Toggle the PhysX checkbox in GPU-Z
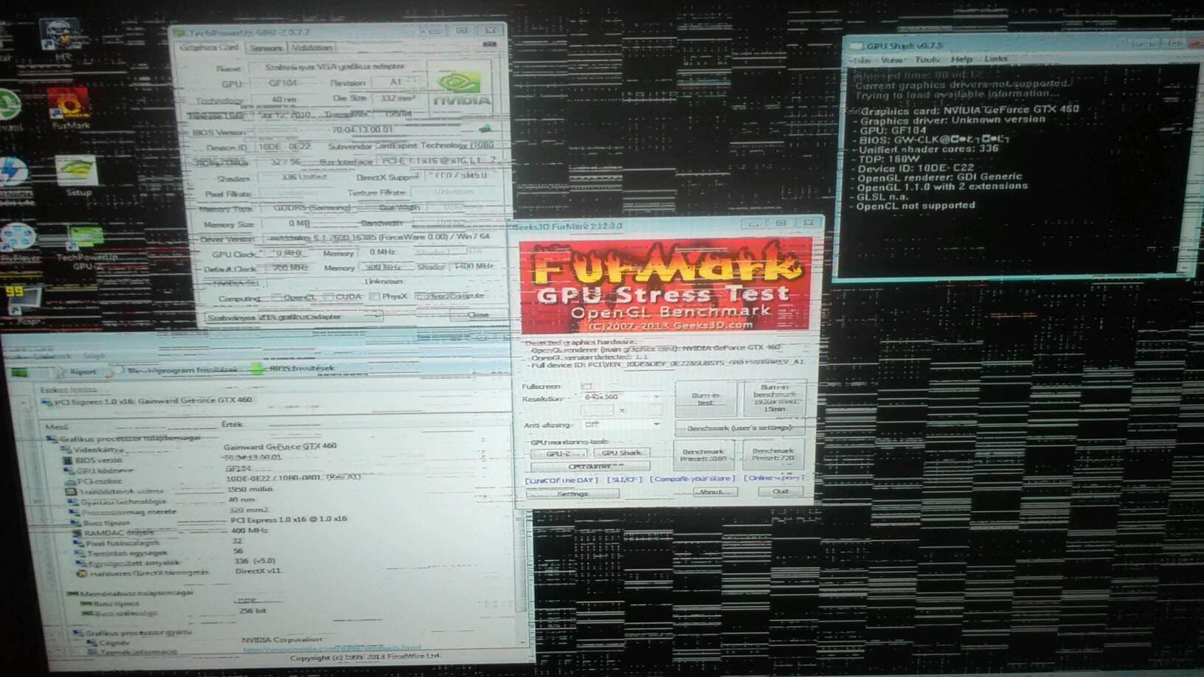 (x=374, y=296)
